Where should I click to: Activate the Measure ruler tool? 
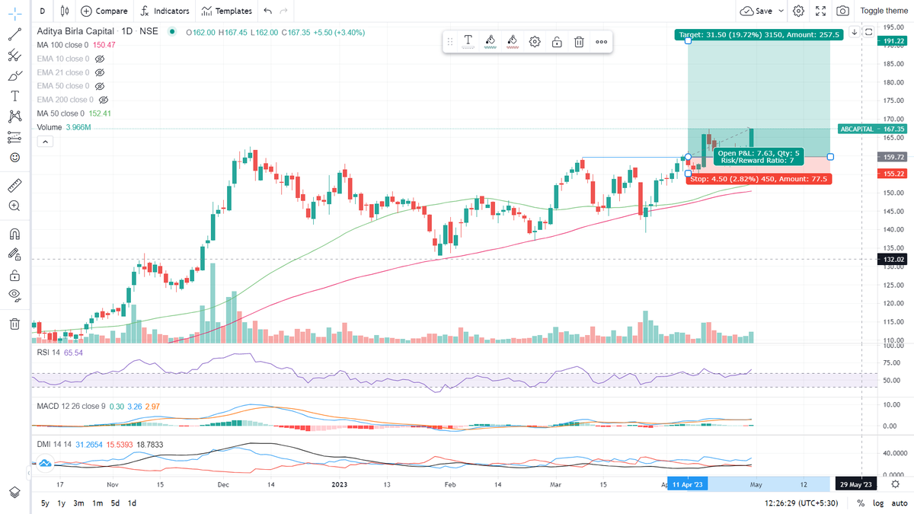tap(14, 185)
